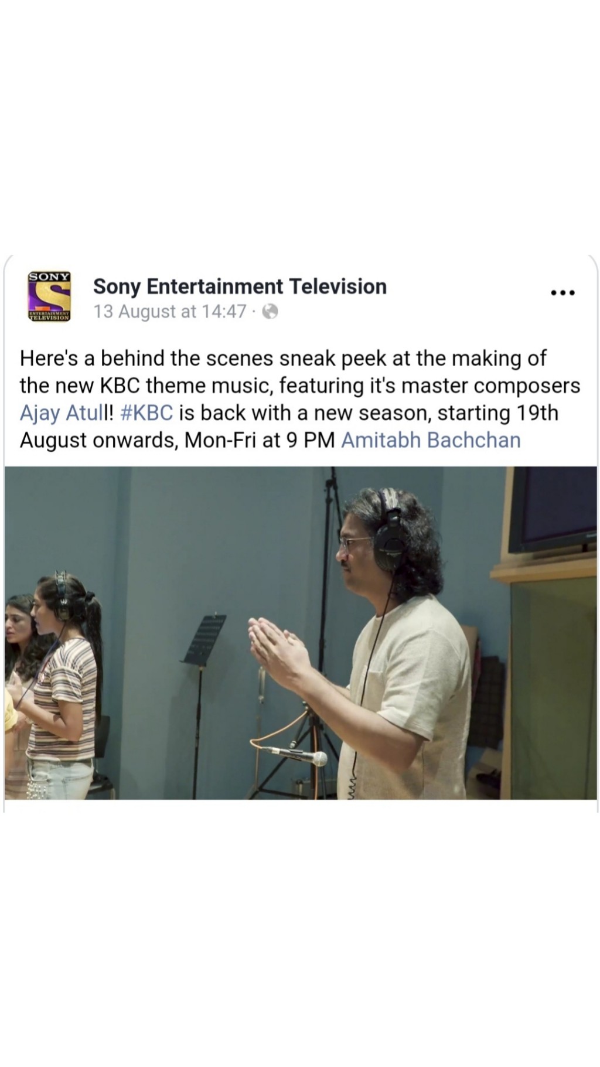The width and height of the screenshot is (600, 1067).
Task: Open the #KBC hashtag
Action: (146, 413)
